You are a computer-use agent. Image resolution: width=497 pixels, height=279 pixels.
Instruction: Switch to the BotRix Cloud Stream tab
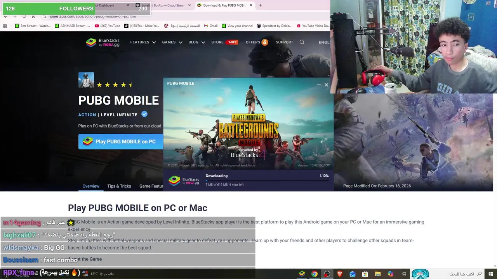click(x=162, y=5)
